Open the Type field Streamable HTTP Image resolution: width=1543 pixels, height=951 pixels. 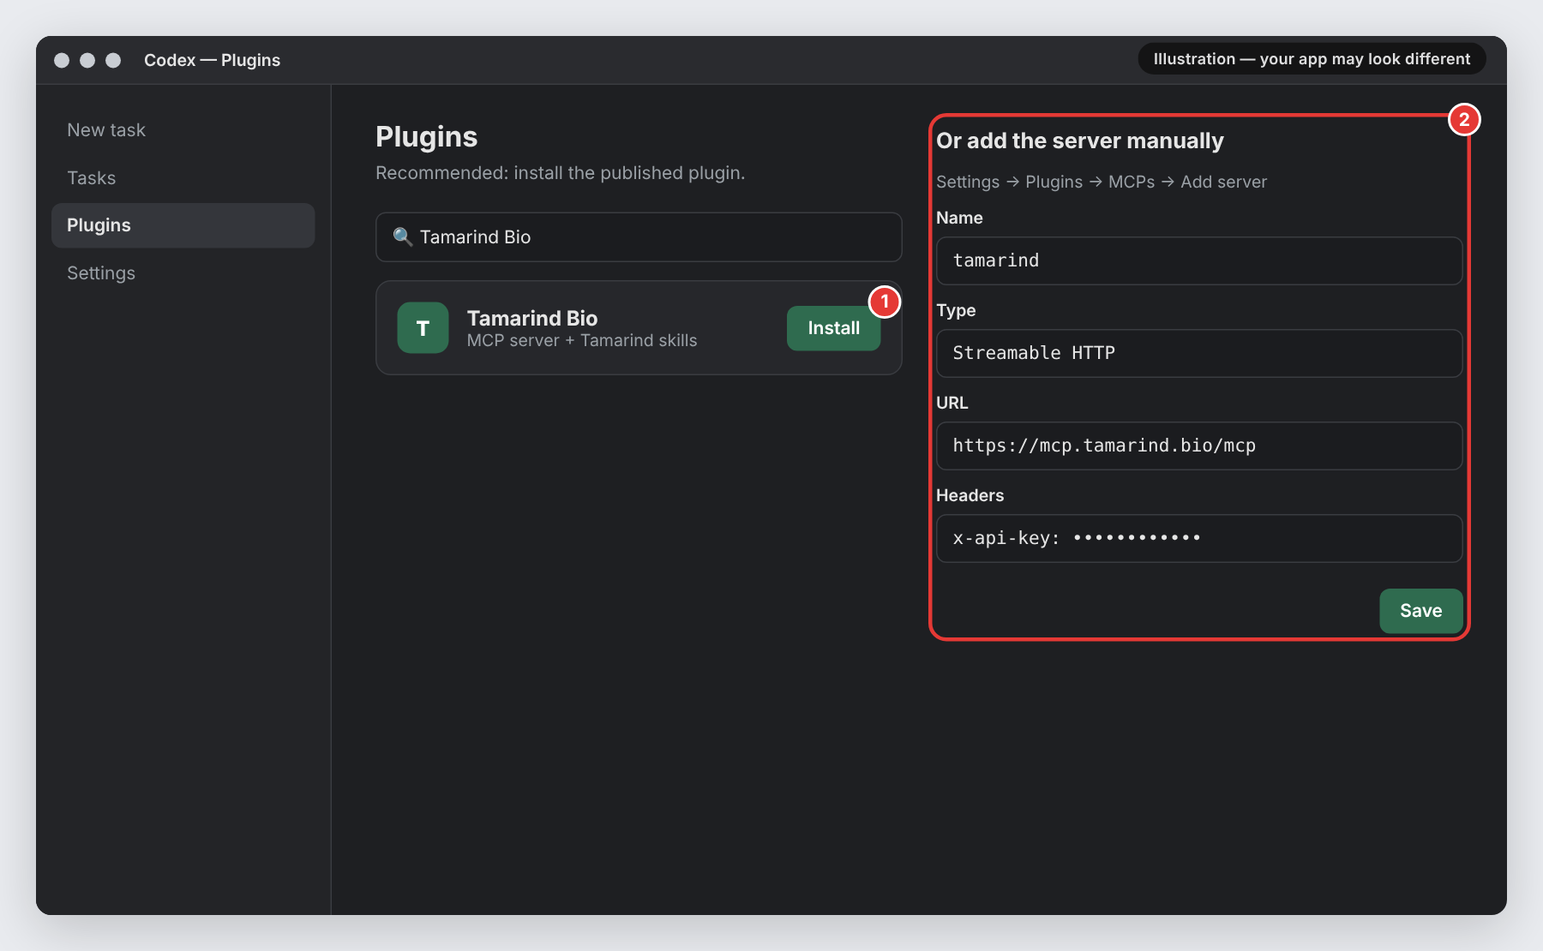[1199, 353]
